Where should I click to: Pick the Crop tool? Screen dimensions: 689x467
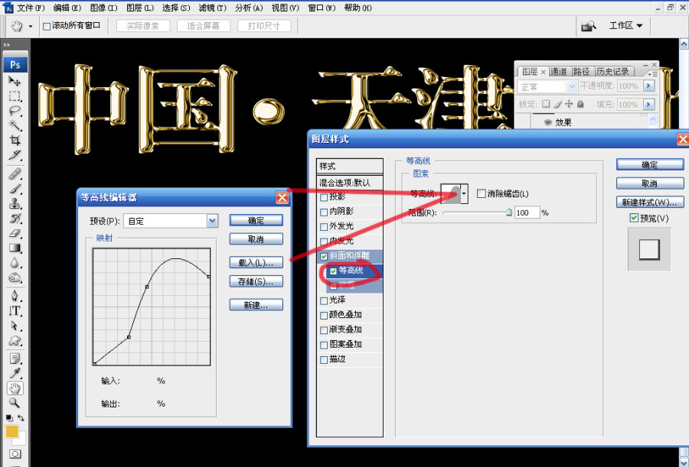15,141
